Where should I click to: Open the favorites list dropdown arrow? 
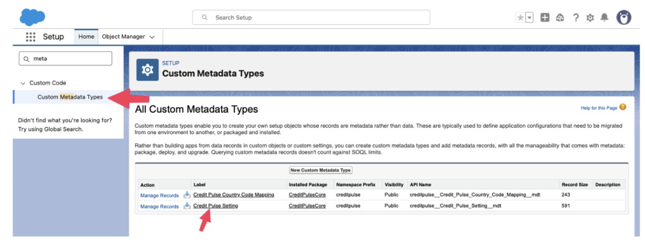point(530,17)
